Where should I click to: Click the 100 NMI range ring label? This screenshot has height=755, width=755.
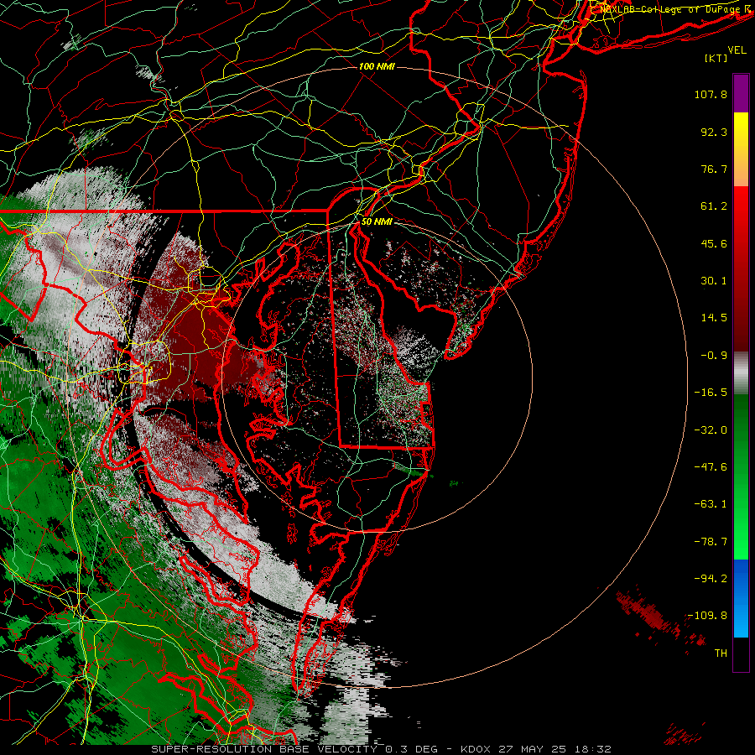(x=377, y=66)
